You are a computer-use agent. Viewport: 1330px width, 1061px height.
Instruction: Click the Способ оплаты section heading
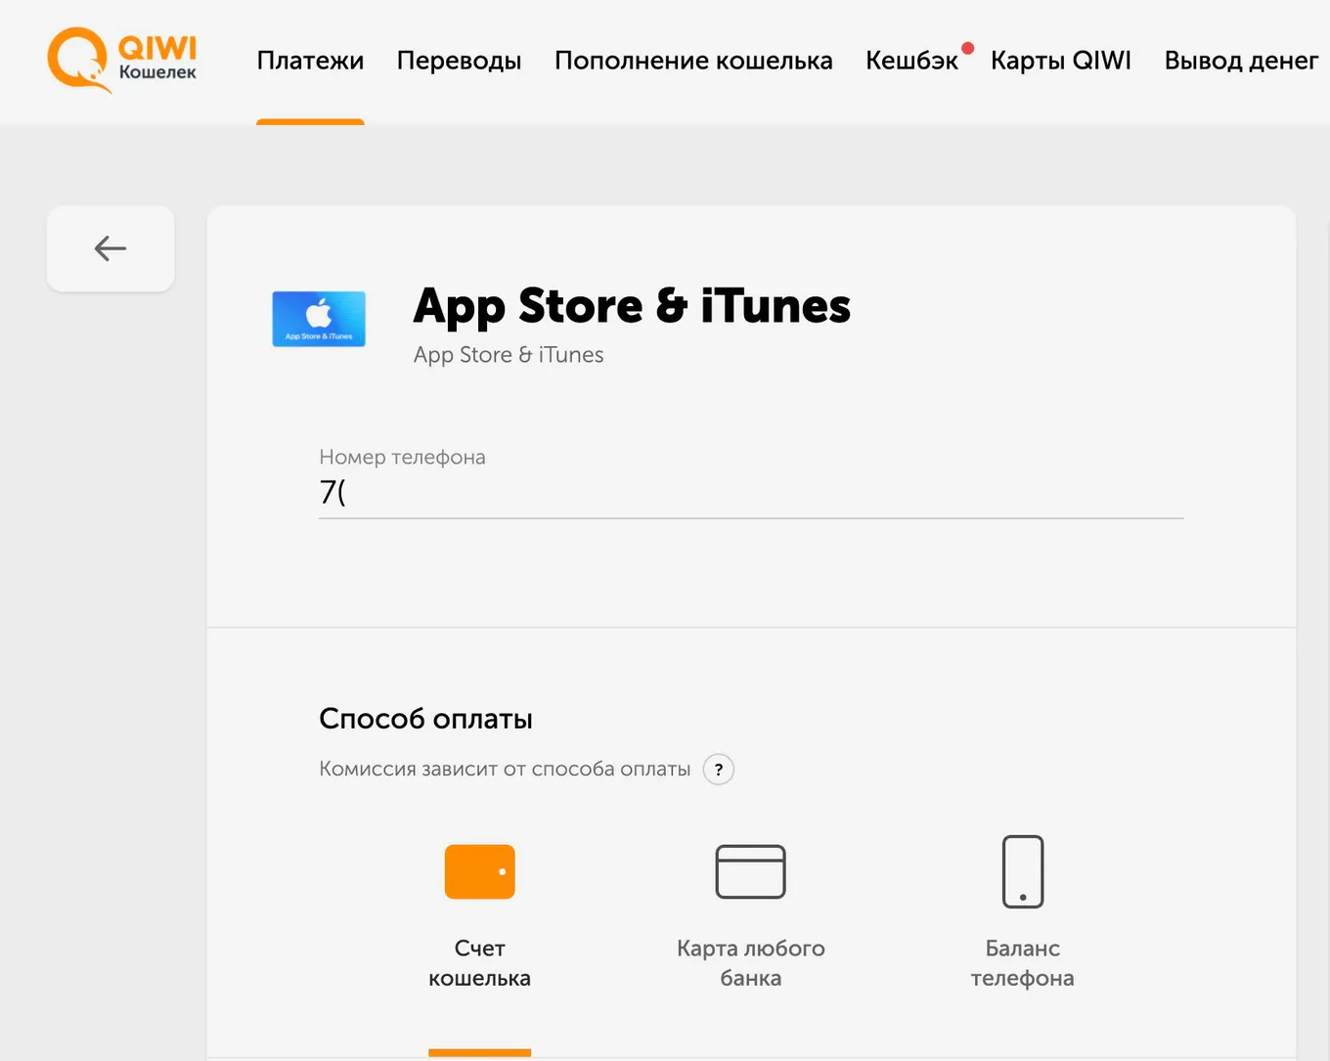pyautogui.click(x=425, y=719)
